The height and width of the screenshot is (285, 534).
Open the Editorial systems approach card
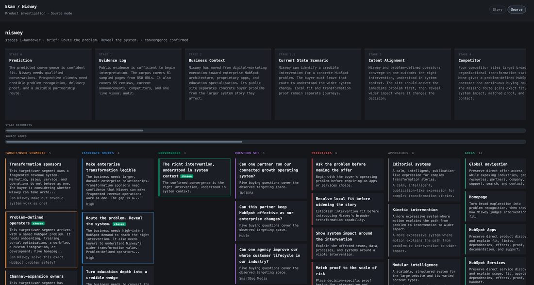(424, 180)
